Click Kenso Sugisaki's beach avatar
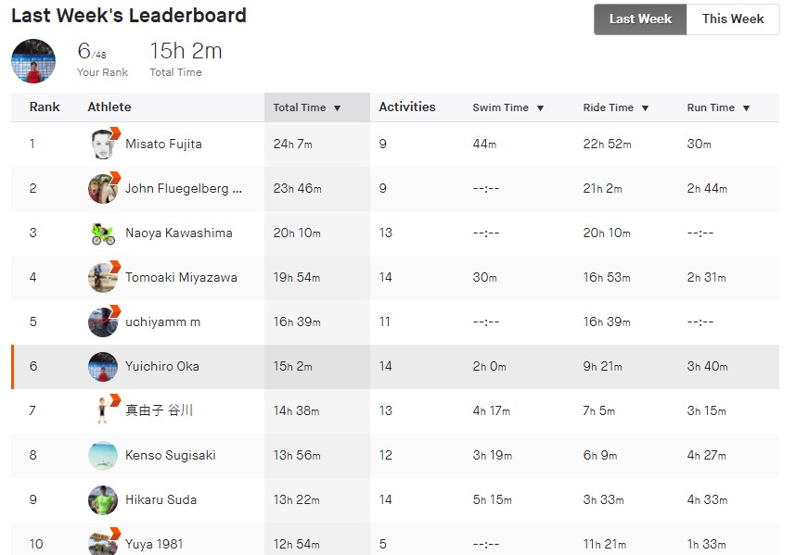 pyautogui.click(x=103, y=455)
